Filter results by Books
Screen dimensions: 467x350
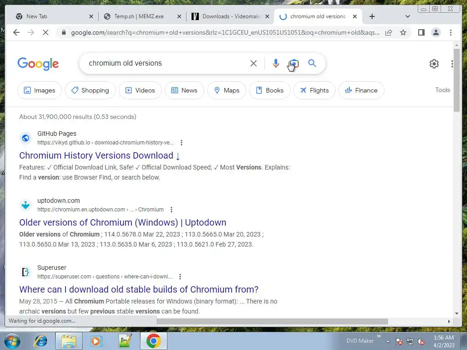(270, 90)
